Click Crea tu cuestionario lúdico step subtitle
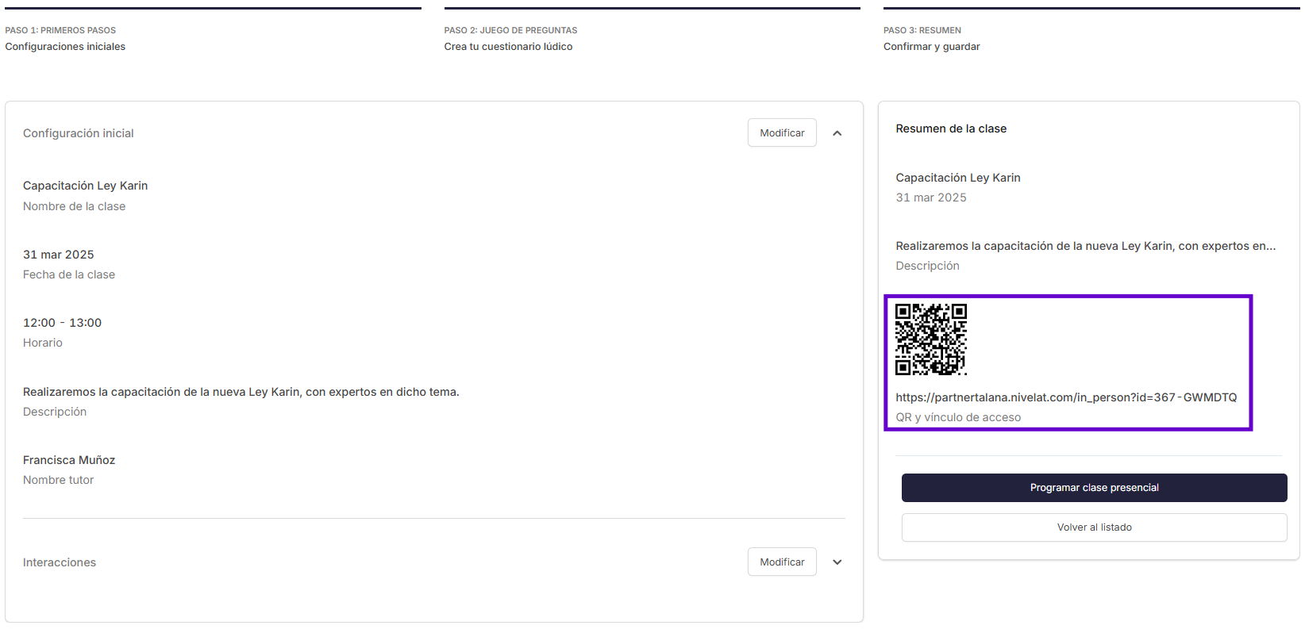This screenshot has height=629, width=1305. (x=508, y=47)
